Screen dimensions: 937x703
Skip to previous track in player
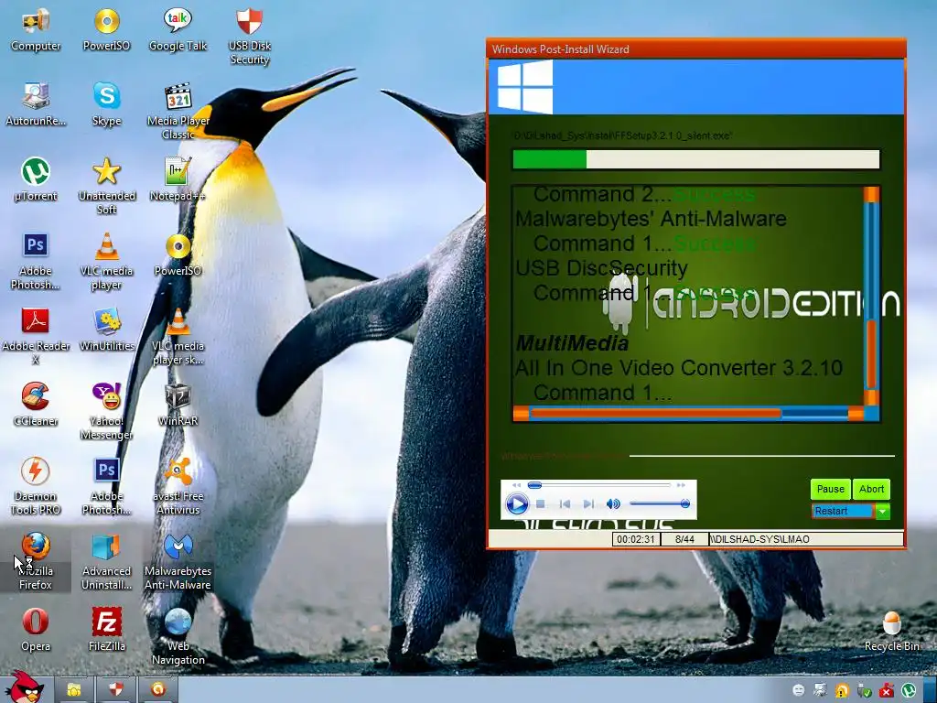[565, 504]
